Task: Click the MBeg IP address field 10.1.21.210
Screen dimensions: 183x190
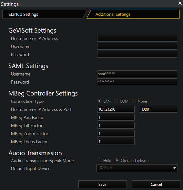Action: tap(116, 109)
